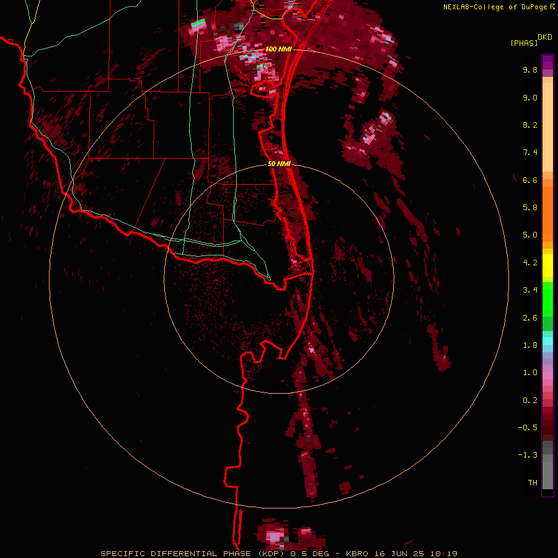558x558 pixels.
Task: Click the TH threshold label
Action: click(x=533, y=483)
